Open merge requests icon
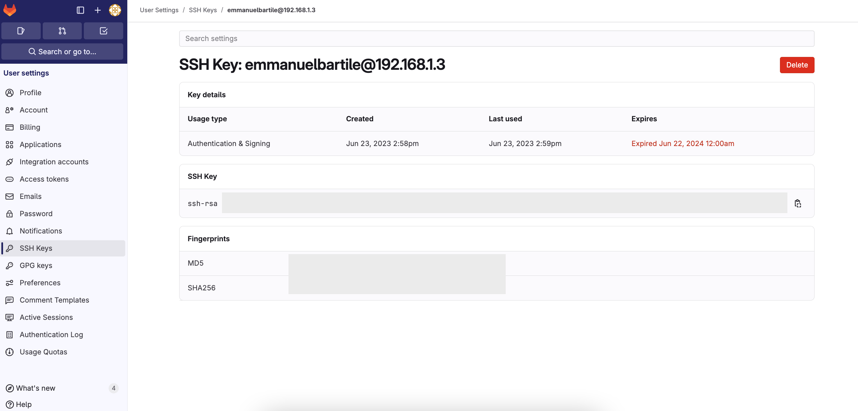This screenshot has width=858, height=411. (62, 30)
